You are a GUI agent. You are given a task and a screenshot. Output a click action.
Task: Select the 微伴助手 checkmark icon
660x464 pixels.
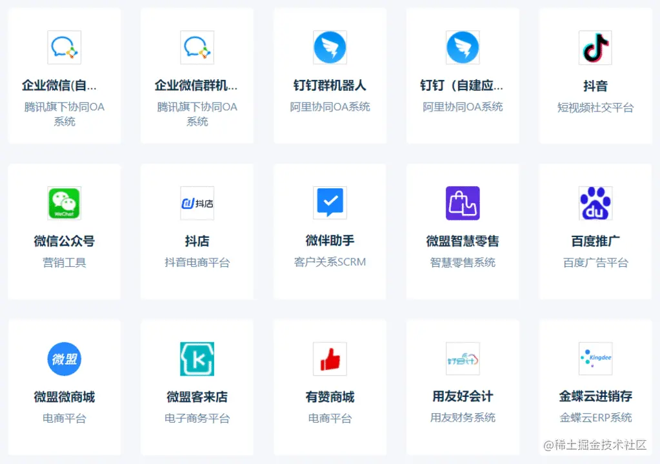coord(330,203)
